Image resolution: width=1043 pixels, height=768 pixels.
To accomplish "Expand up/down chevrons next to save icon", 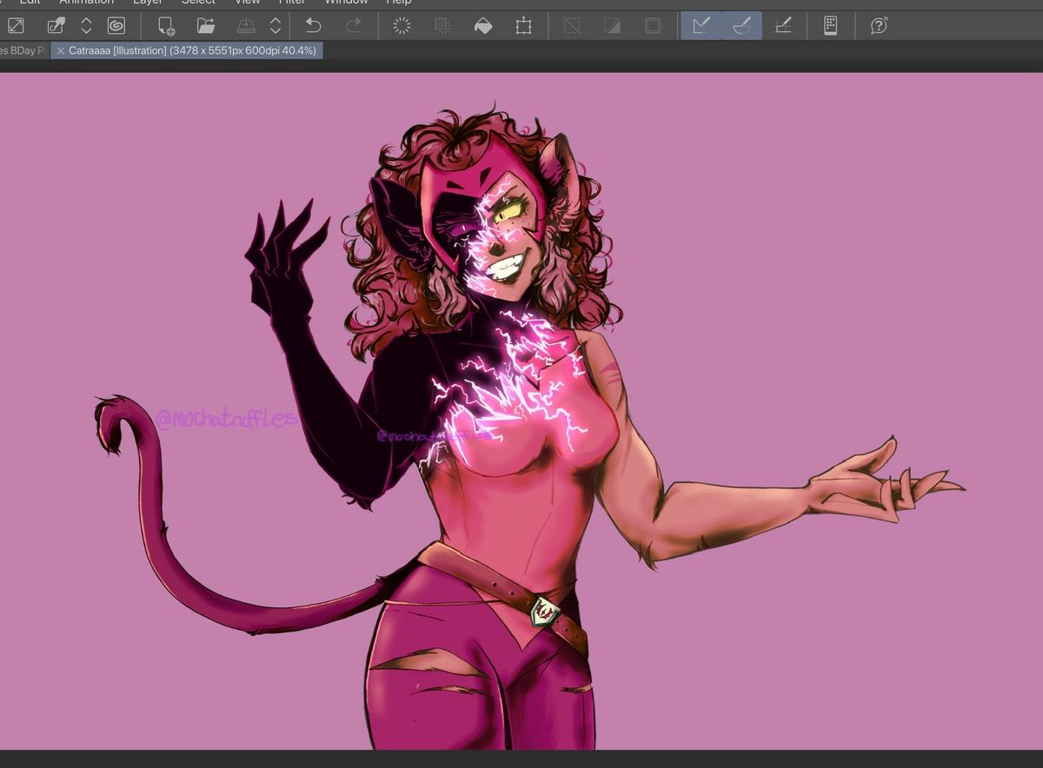I will coord(276,26).
